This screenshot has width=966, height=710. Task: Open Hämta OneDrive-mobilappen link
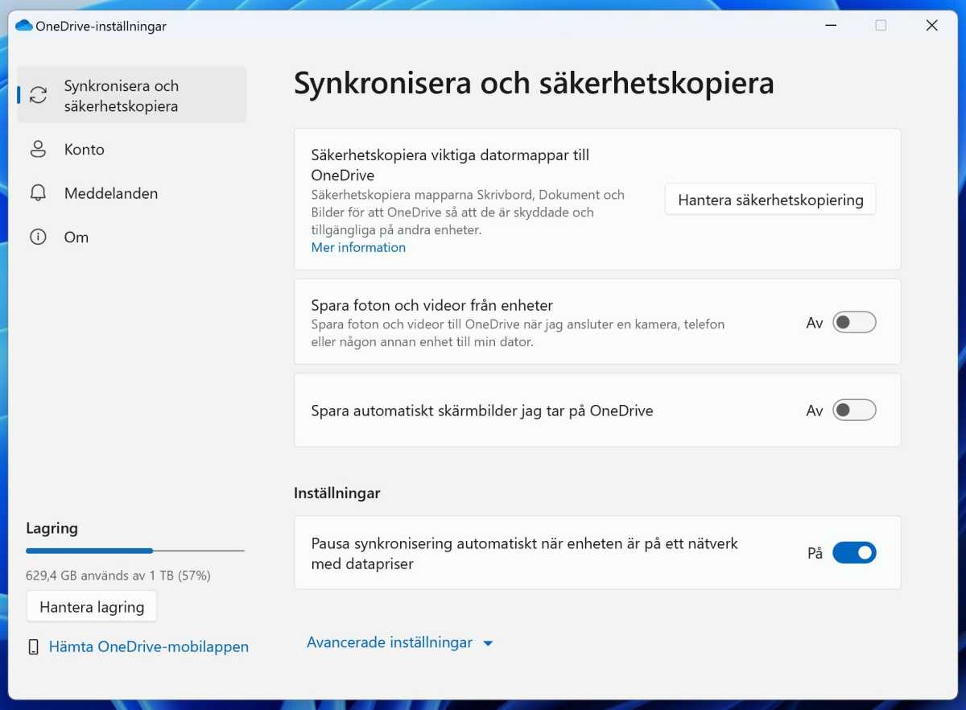[149, 647]
